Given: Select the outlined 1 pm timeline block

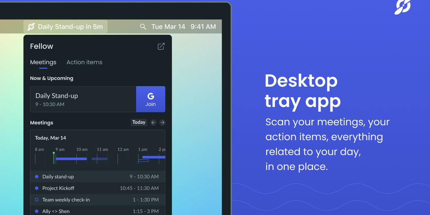Looking at the screenshot, I should [144, 160].
